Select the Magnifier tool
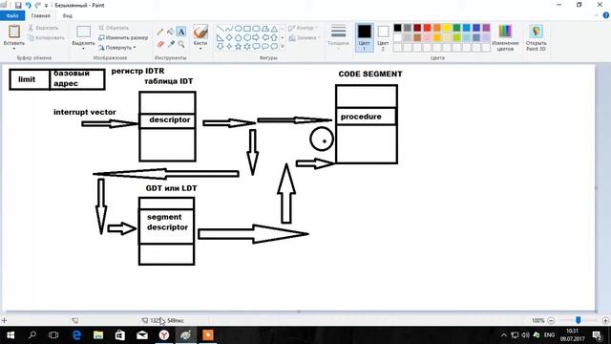 click(x=181, y=44)
